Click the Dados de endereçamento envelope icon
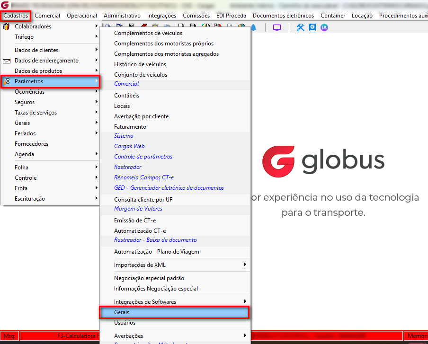 (x=7, y=61)
